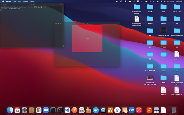
Task: Open Apple menu
Action: point(3,1)
